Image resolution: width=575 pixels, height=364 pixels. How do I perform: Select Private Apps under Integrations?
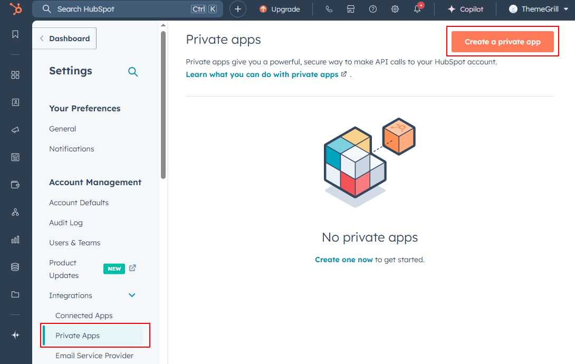coord(93,336)
